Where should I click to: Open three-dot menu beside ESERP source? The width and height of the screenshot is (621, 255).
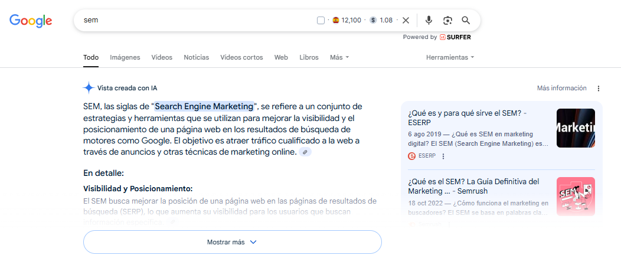[x=443, y=156]
